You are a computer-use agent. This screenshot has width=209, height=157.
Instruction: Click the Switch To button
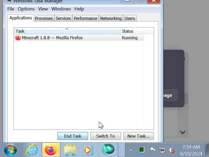[x=106, y=136]
